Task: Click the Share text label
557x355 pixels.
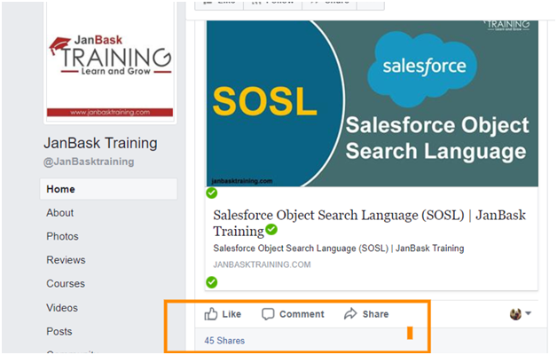Action: (375, 314)
